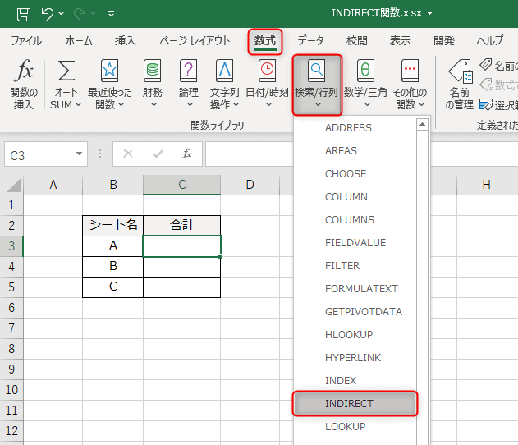Select row 3 header
The height and width of the screenshot is (445, 518).
pos(11,246)
